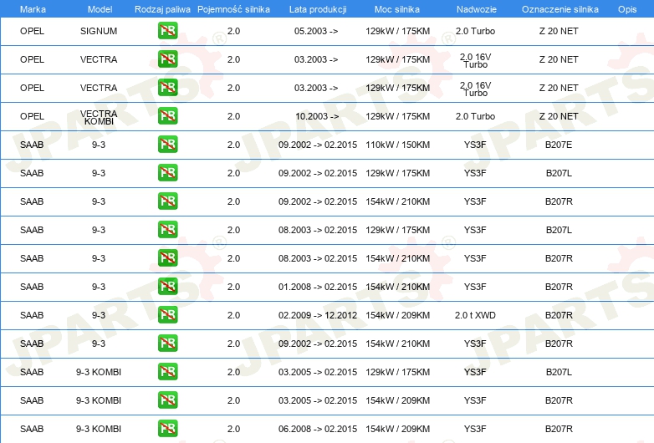Image resolution: width=654 pixels, height=443 pixels.
Task: Click B207R in the 01.2008 row
Action: (559, 287)
